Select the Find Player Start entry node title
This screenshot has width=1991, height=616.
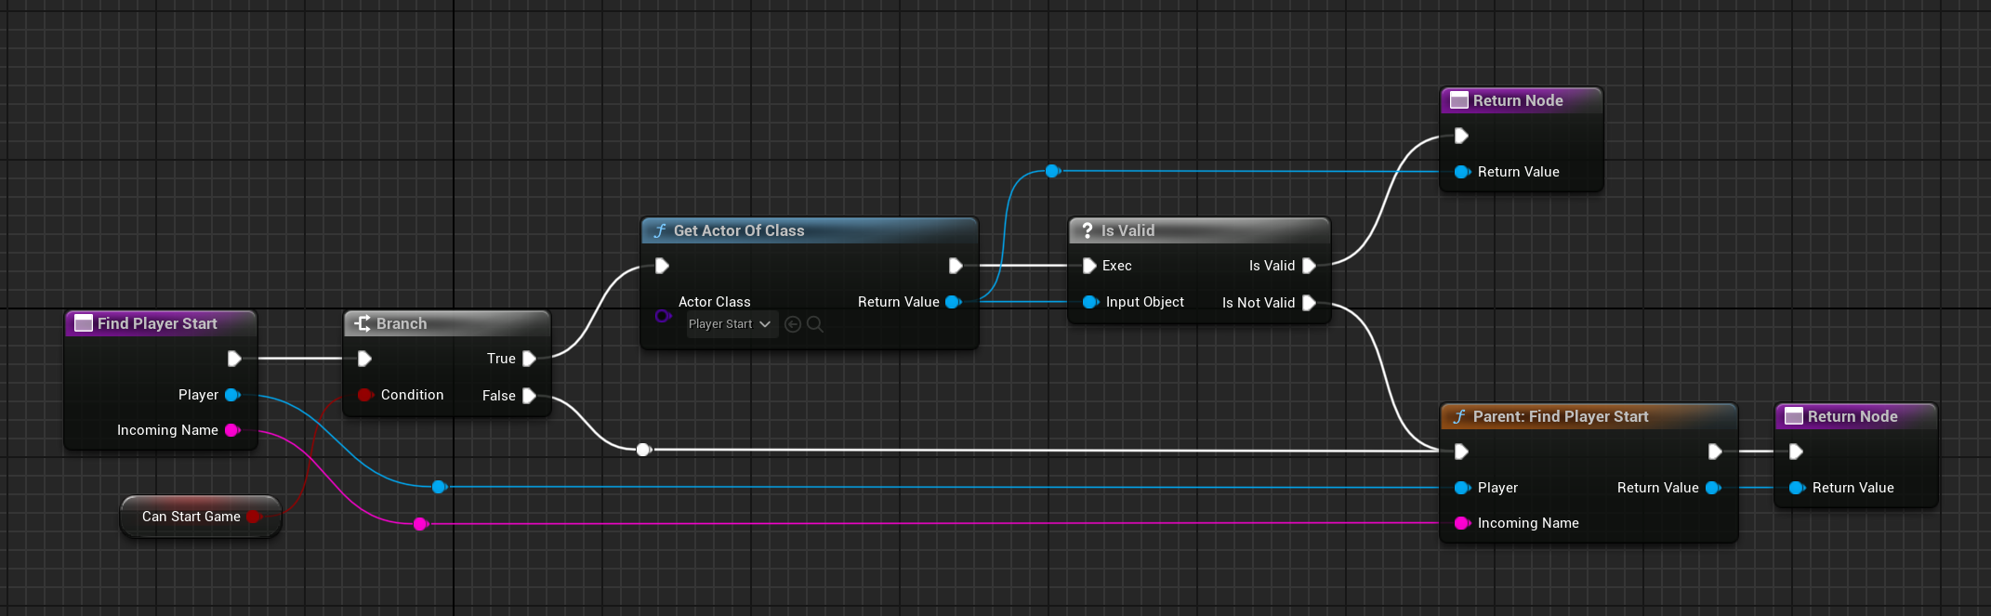click(x=157, y=323)
